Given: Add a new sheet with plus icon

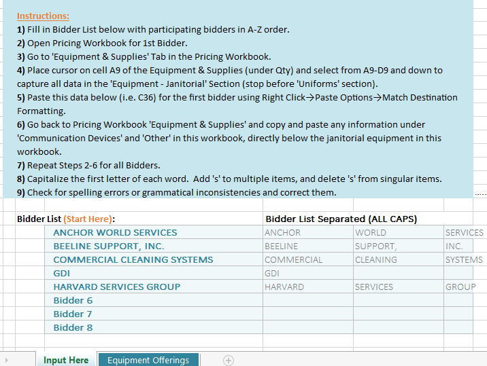Looking at the screenshot, I should pyautogui.click(x=229, y=361).
